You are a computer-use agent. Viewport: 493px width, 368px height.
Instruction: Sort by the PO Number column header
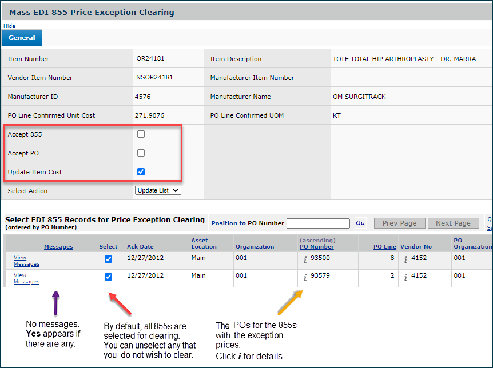pos(316,247)
